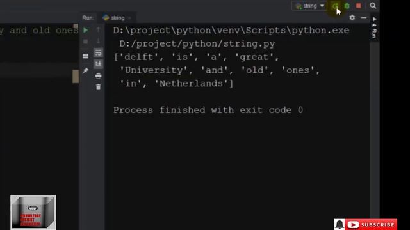The image size is (410, 230).
Task: Click the channel logo thumbnail
Action: pos(33,212)
